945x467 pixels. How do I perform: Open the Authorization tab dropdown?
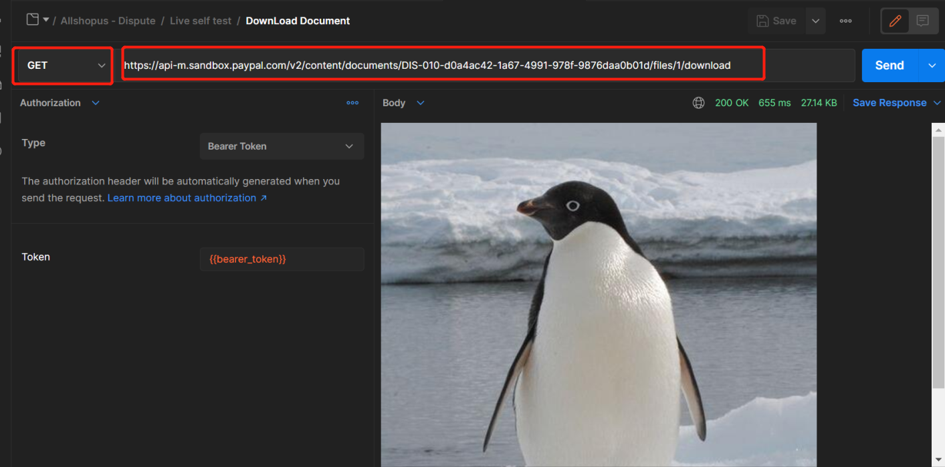pos(60,103)
